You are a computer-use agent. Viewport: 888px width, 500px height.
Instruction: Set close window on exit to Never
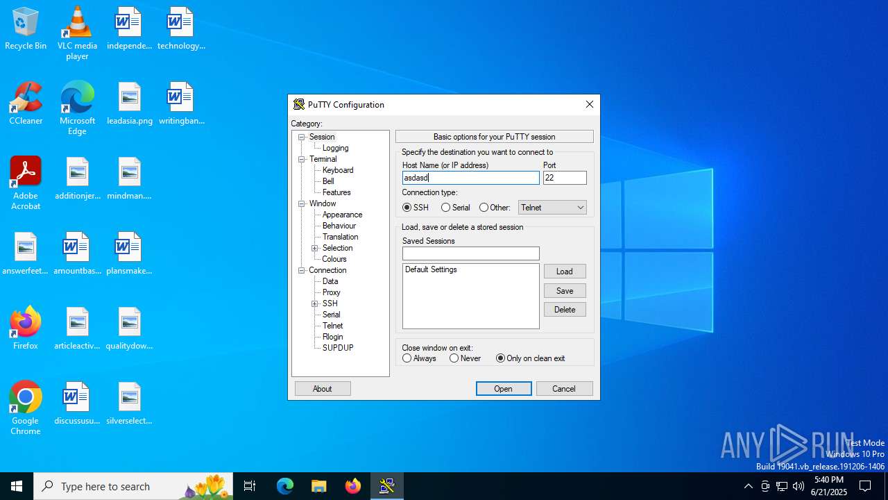[466, 358]
